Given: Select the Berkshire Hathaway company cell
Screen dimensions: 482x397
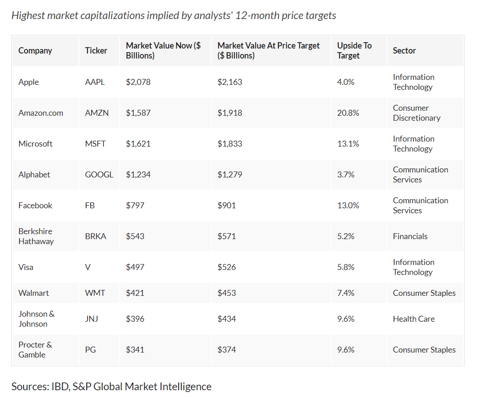Looking at the screenshot, I should click(x=36, y=236).
